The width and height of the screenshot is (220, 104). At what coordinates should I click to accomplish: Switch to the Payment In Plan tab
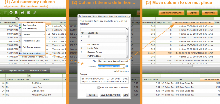tap(16, 70)
